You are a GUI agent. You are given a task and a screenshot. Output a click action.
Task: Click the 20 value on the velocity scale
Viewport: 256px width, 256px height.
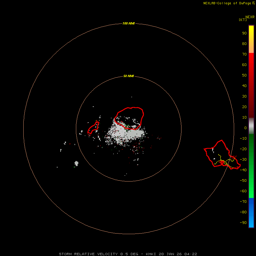(x=244, y=107)
